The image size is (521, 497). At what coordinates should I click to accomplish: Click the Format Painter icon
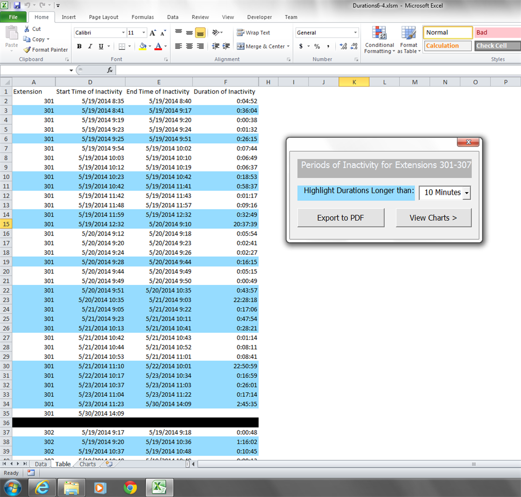(27, 50)
